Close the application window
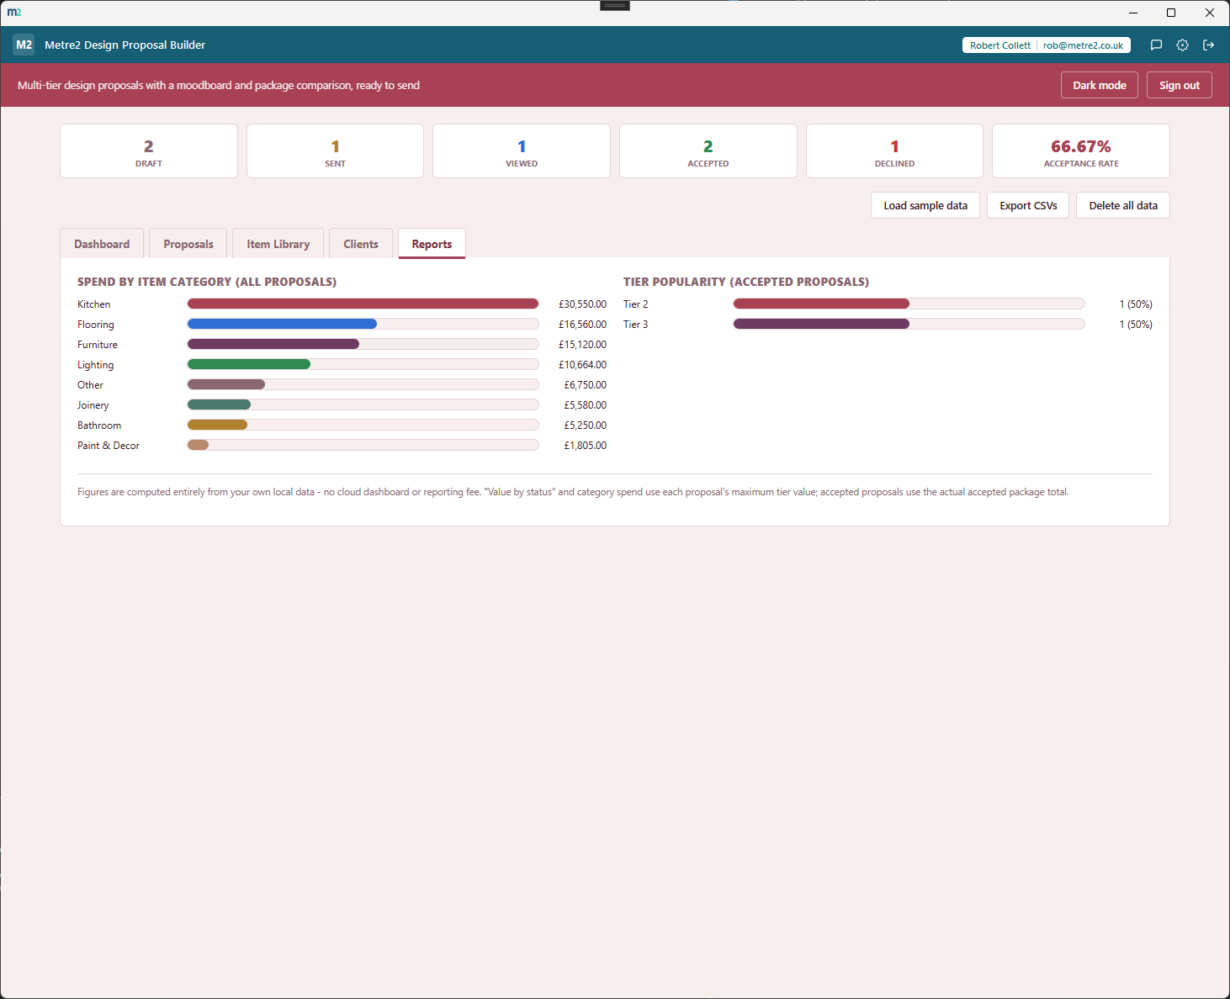The height and width of the screenshot is (999, 1230). point(1210,13)
